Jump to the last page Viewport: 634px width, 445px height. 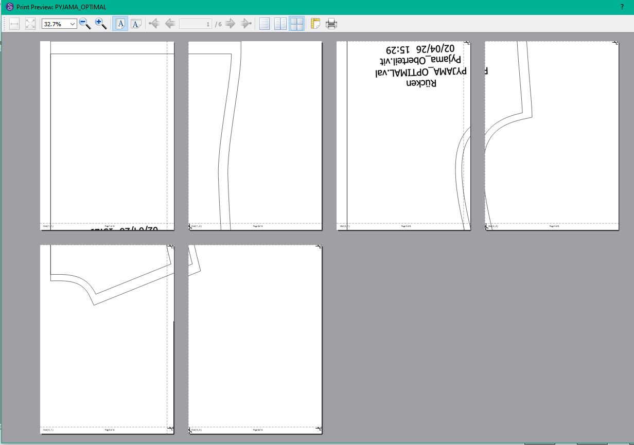pos(246,24)
